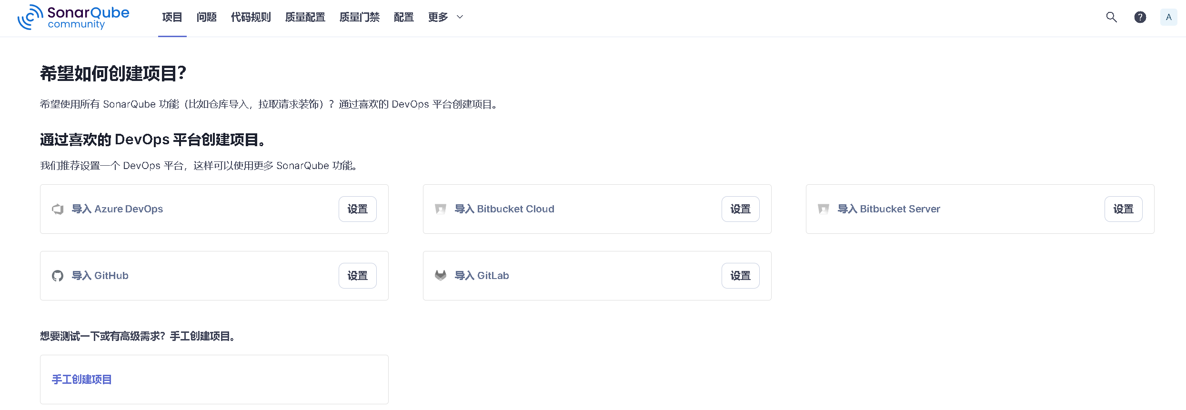Viewport: 1186px width, 410px height.
Task: Click 设置 for GitLab import
Action: (x=741, y=276)
